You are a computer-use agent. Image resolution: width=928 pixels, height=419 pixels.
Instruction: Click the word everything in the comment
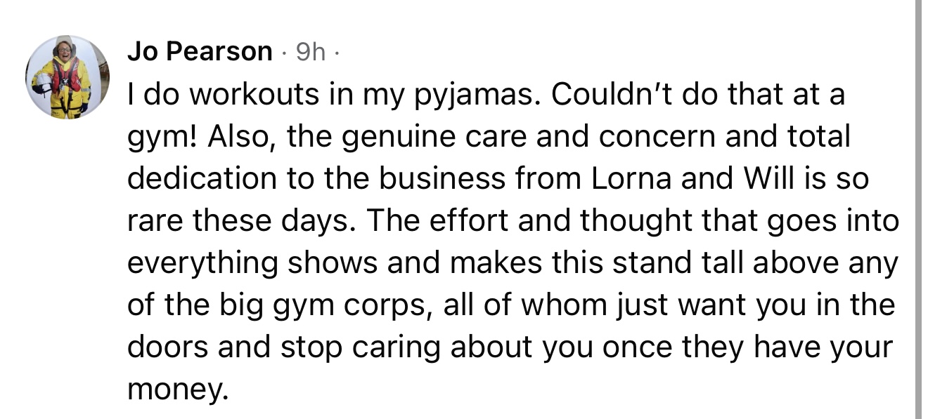(203, 263)
